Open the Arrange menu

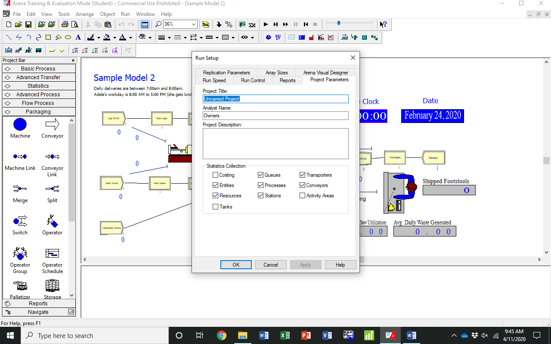tap(85, 14)
